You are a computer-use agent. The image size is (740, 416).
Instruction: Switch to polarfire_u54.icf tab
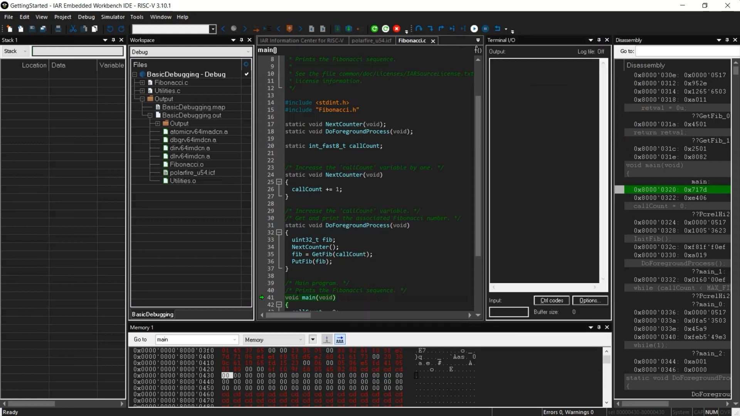(x=371, y=40)
